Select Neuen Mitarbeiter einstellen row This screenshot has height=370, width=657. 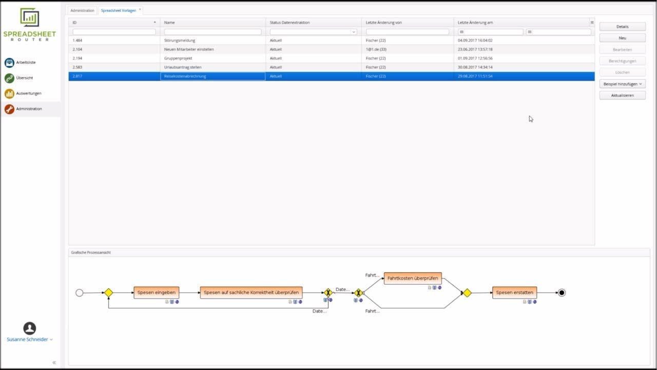pos(332,49)
